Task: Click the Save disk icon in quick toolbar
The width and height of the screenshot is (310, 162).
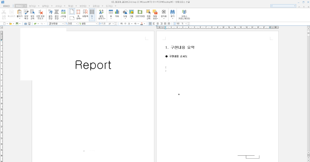Action: 17,24
